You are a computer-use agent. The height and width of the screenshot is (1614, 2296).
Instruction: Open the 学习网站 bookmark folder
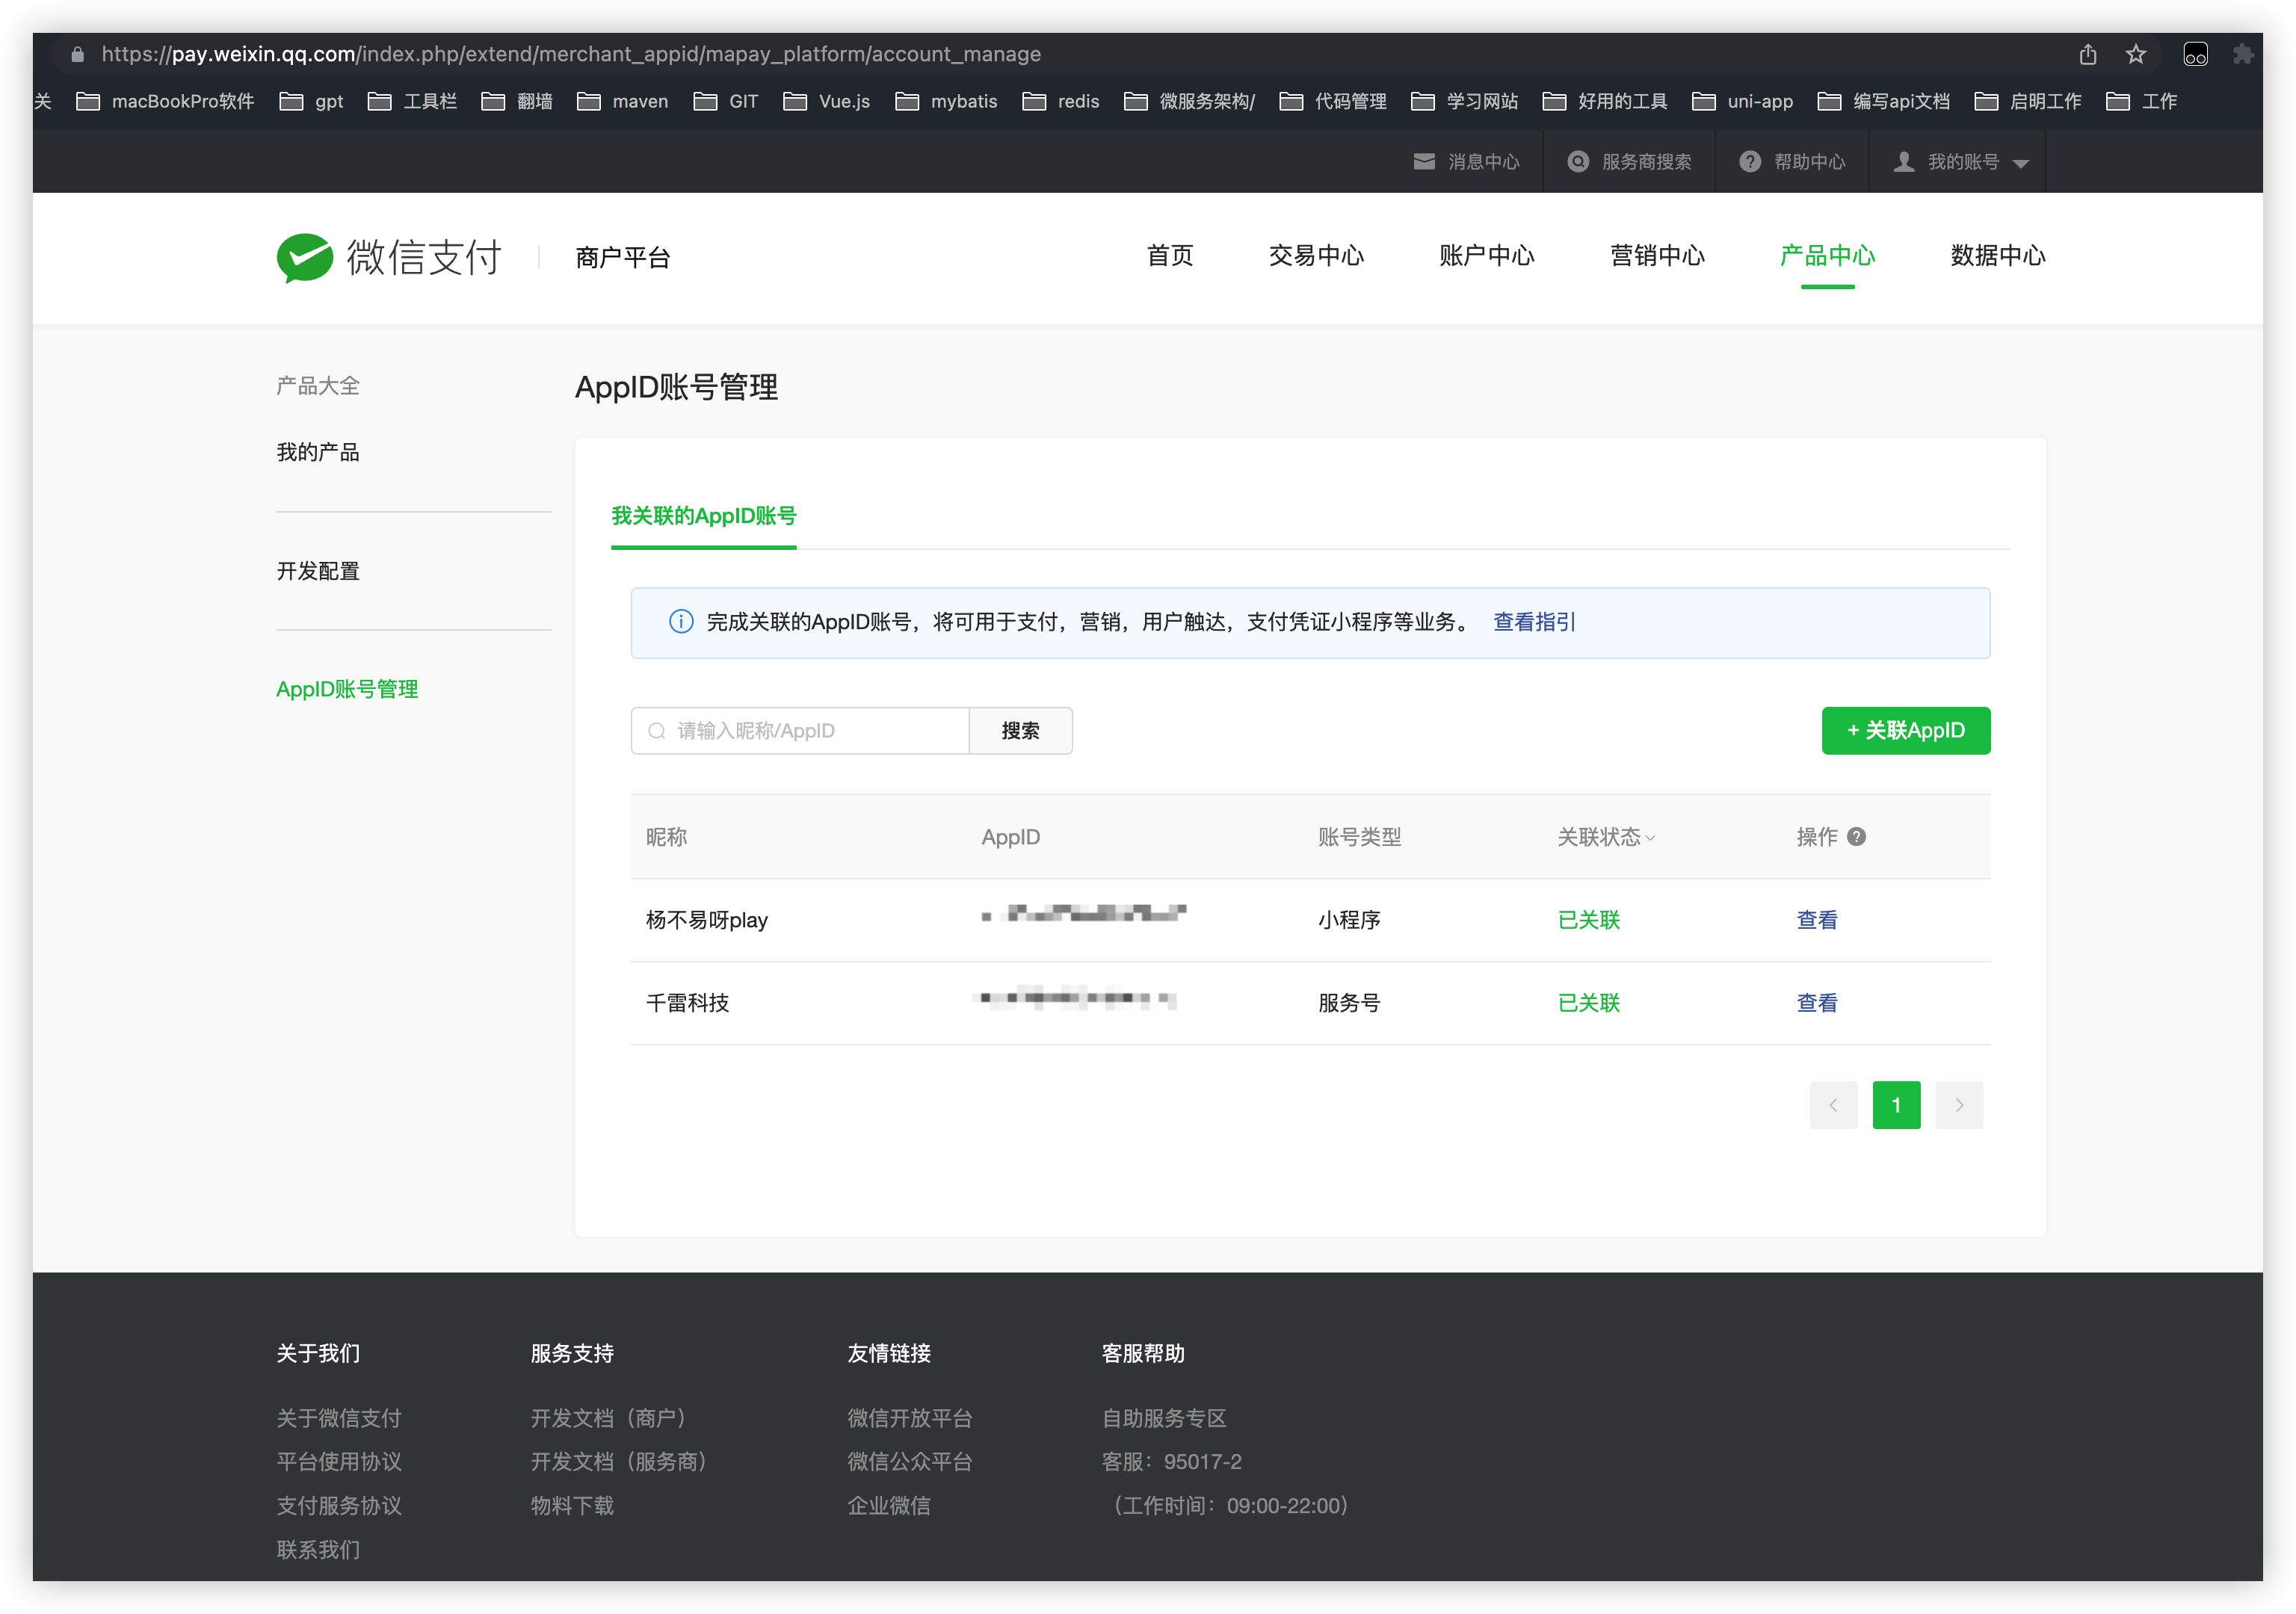coord(1464,101)
